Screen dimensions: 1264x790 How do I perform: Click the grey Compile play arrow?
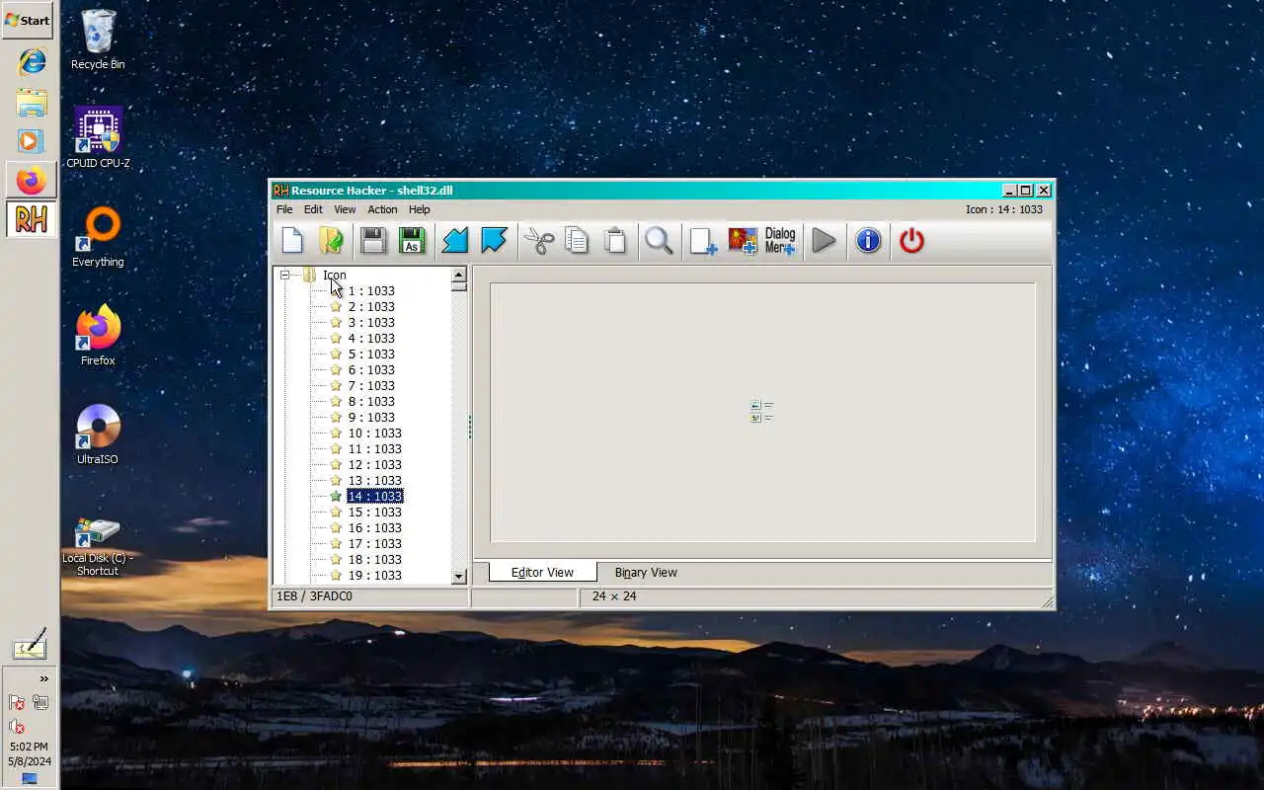coord(824,240)
